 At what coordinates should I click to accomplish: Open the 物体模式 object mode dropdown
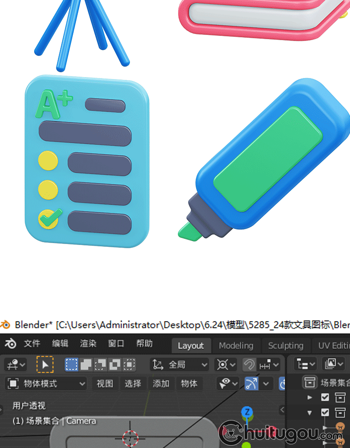tap(46, 384)
